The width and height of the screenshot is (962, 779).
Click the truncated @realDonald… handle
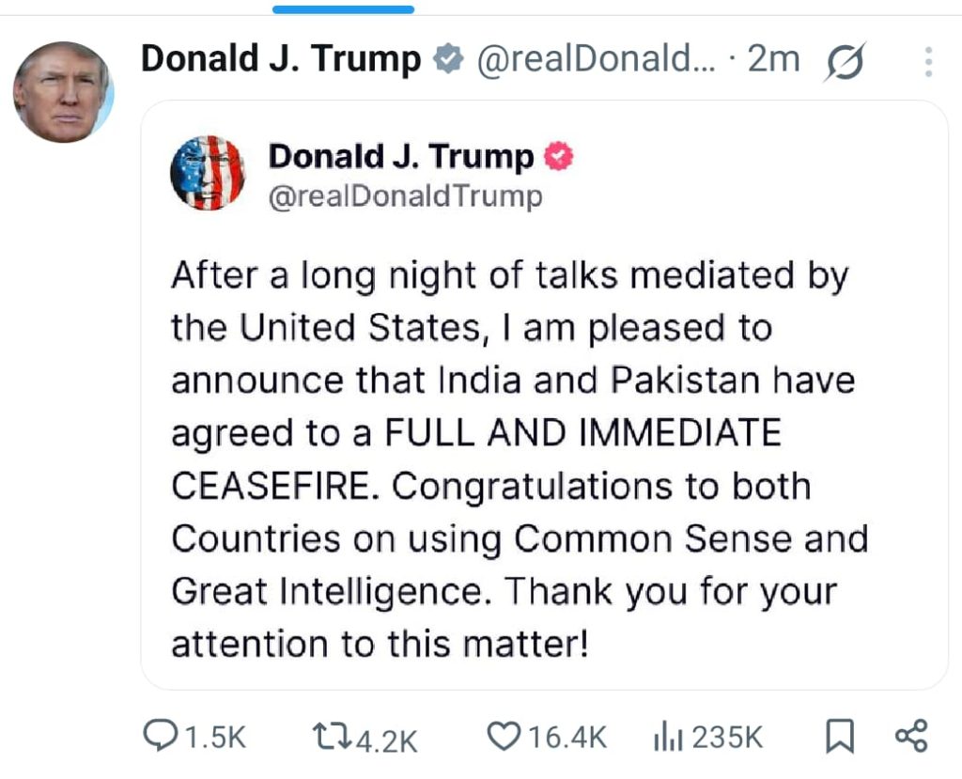coord(596,60)
